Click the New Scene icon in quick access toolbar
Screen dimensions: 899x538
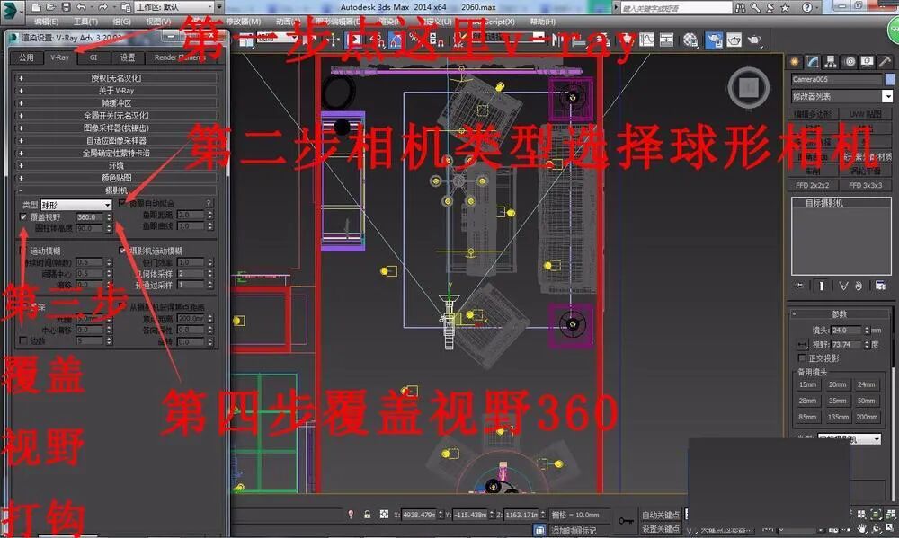pos(36,7)
